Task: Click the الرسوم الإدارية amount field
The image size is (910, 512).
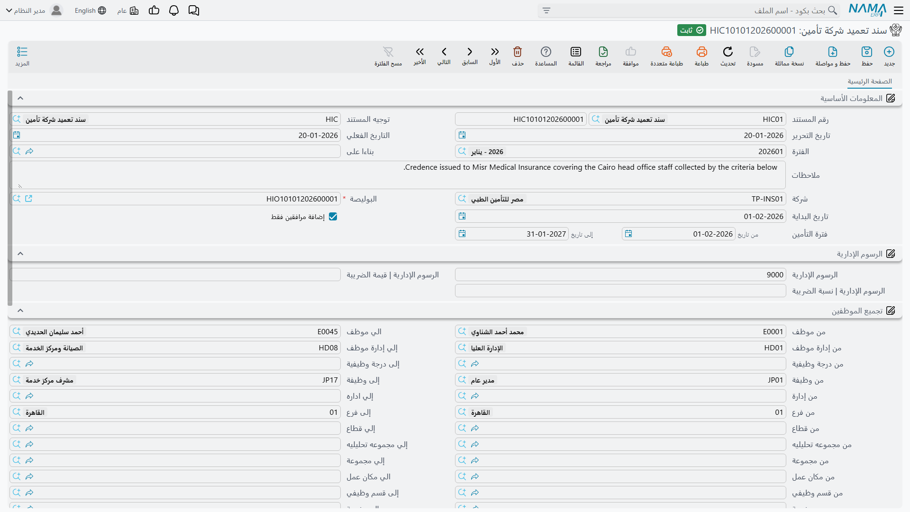Action: coord(620,275)
